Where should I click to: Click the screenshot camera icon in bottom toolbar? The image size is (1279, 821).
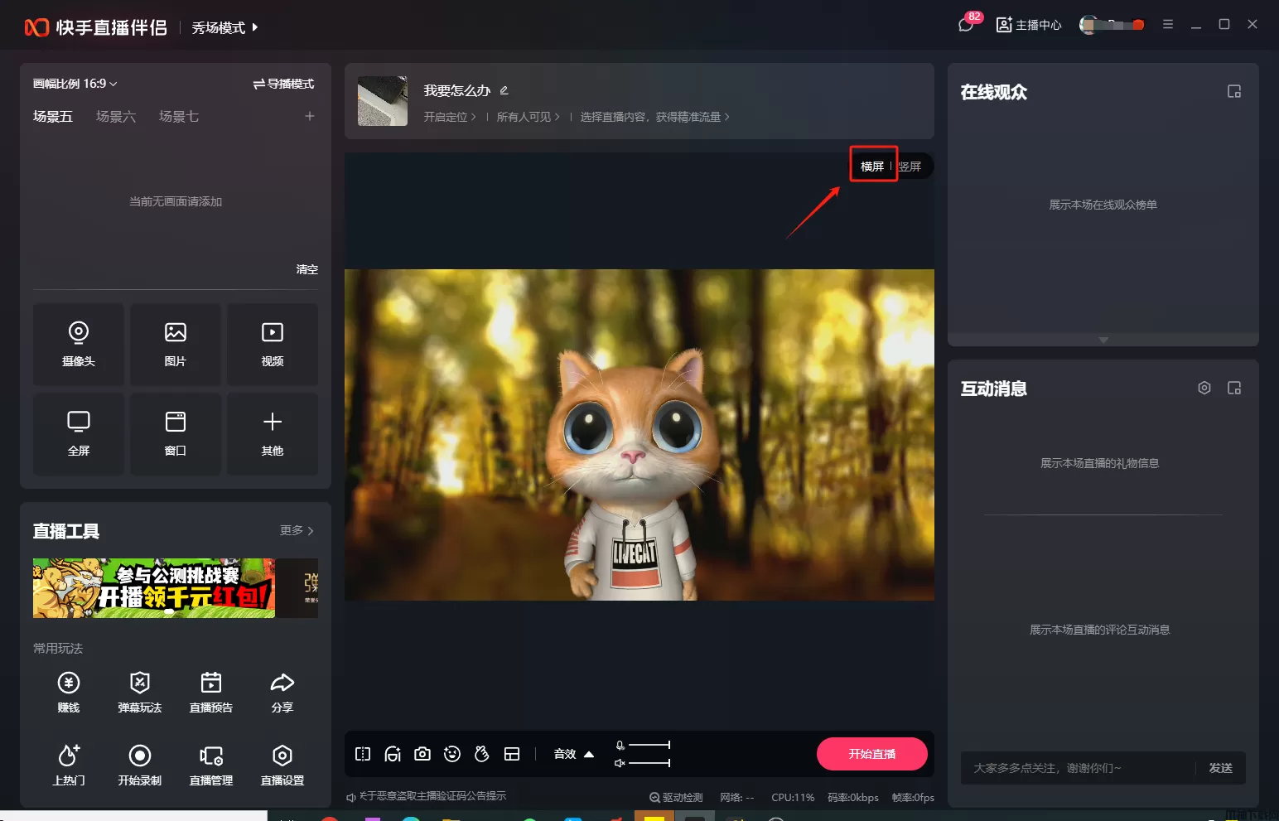pos(422,754)
